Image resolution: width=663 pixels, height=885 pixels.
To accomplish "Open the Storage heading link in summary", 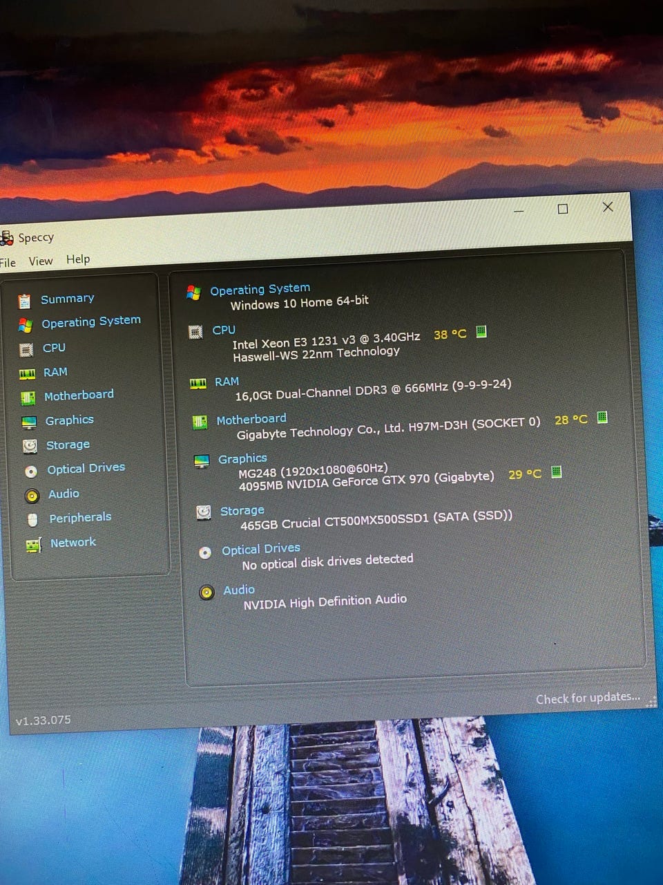I will (x=242, y=511).
